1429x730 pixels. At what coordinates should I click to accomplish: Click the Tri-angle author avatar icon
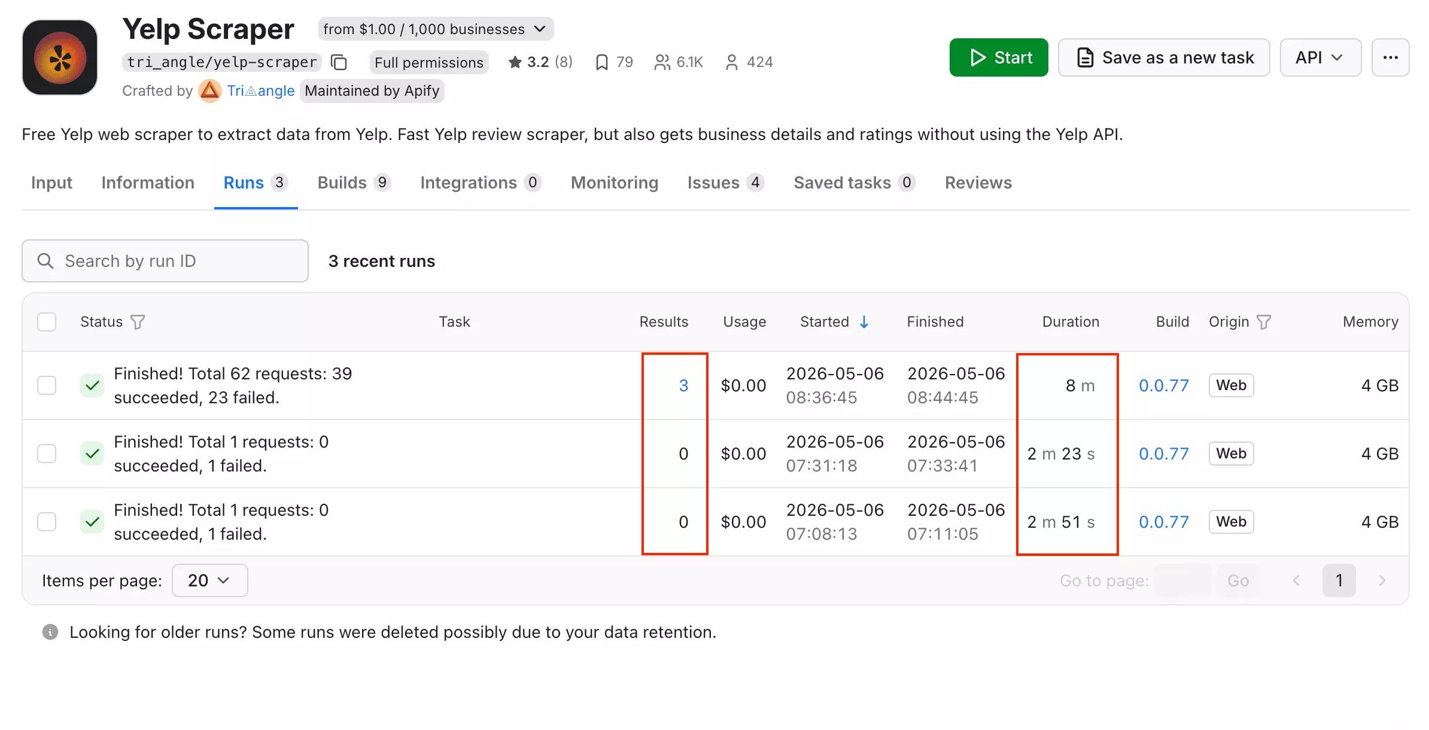tap(210, 91)
